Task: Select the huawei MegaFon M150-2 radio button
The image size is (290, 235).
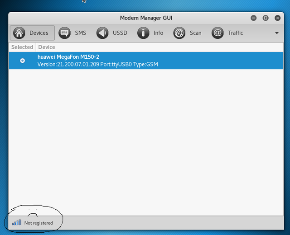Action: [23, 61]
